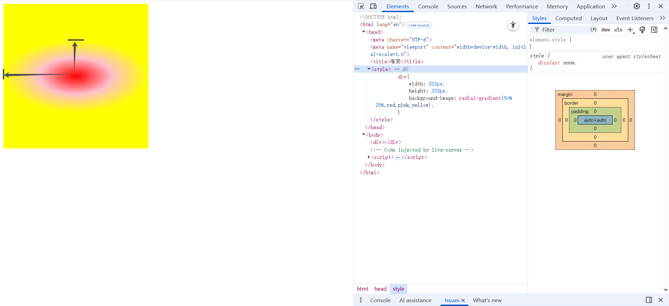The height and width of the screenshot is (306, 669).
Task: Select the Styles pane tab
Action: point(539,18)
